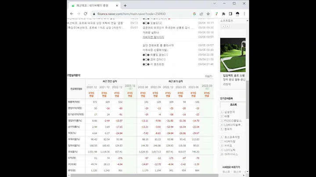Viewport: 316px width, 177px height.
Task: Share this page via toolbar icon
Action: coord(201,14)
